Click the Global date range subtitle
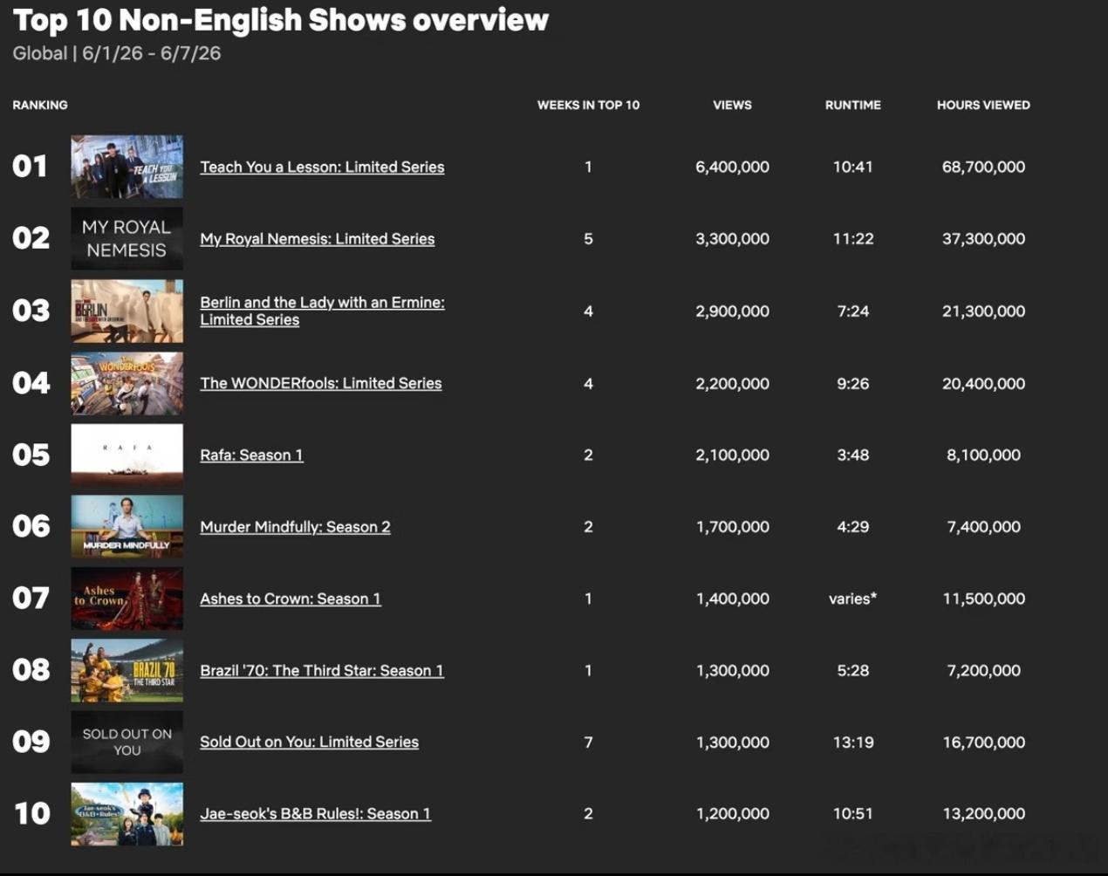Viewport: 1108px width, 876px height. click(117, 53)
